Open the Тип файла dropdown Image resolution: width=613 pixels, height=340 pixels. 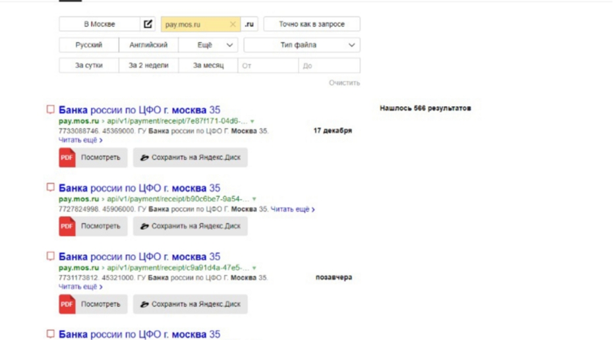click(302, 45)
